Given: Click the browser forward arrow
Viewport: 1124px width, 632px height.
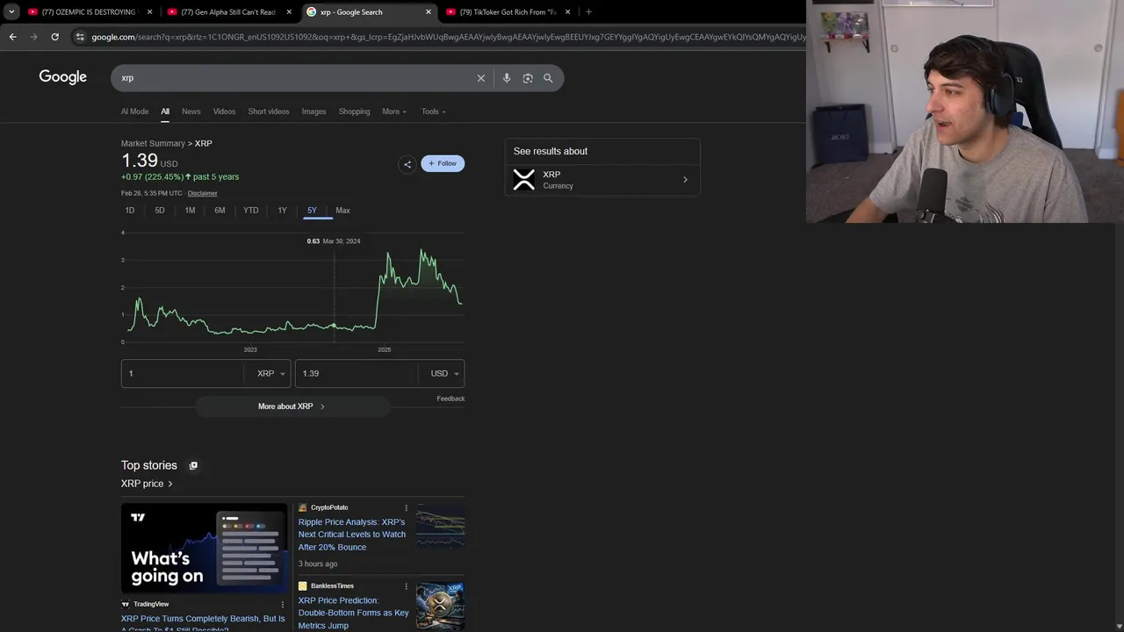Looking at the screenshot, I should pos(33,37).
